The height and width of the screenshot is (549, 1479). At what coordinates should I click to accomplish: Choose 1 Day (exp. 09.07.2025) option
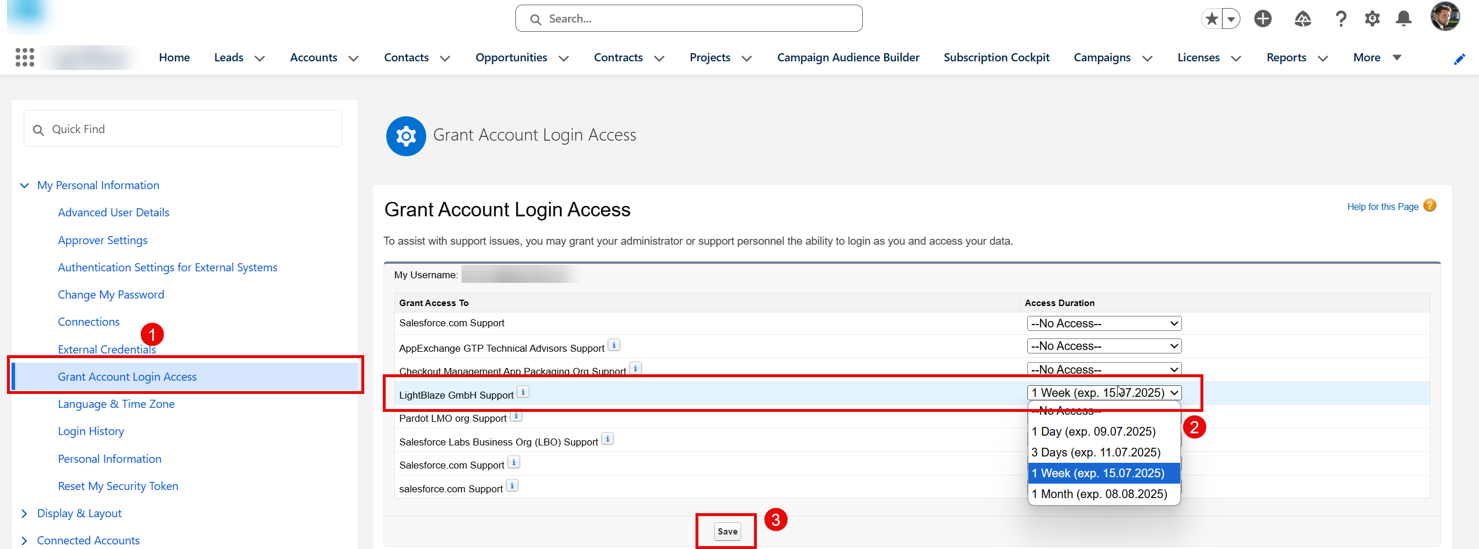click(1104, 432)
